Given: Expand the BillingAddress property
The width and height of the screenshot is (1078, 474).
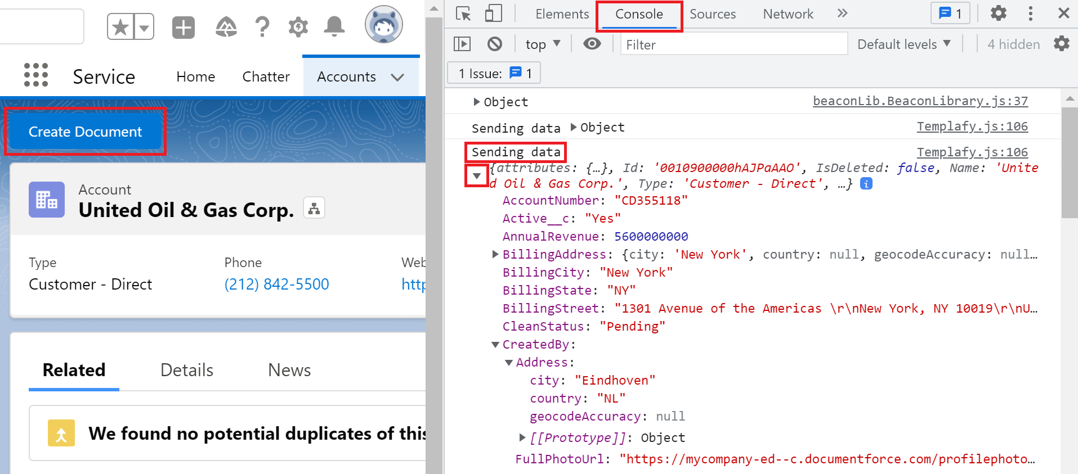Looking at the screenshot, I should (x=495, y=254).
